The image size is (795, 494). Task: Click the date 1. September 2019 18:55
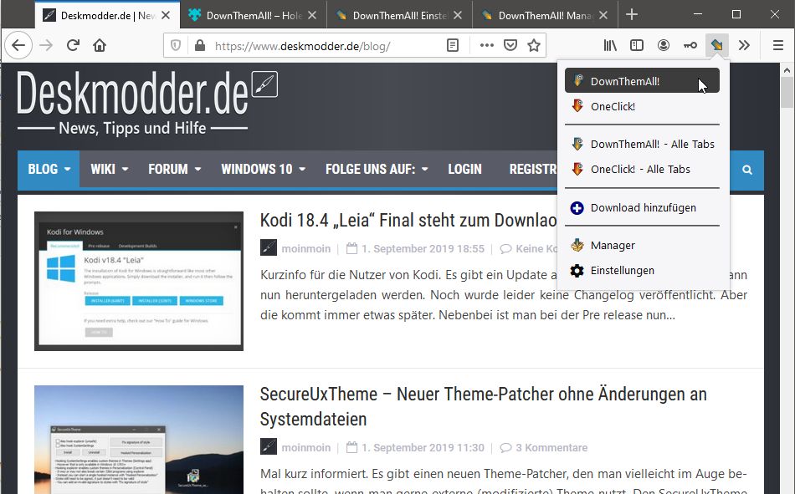423,249
